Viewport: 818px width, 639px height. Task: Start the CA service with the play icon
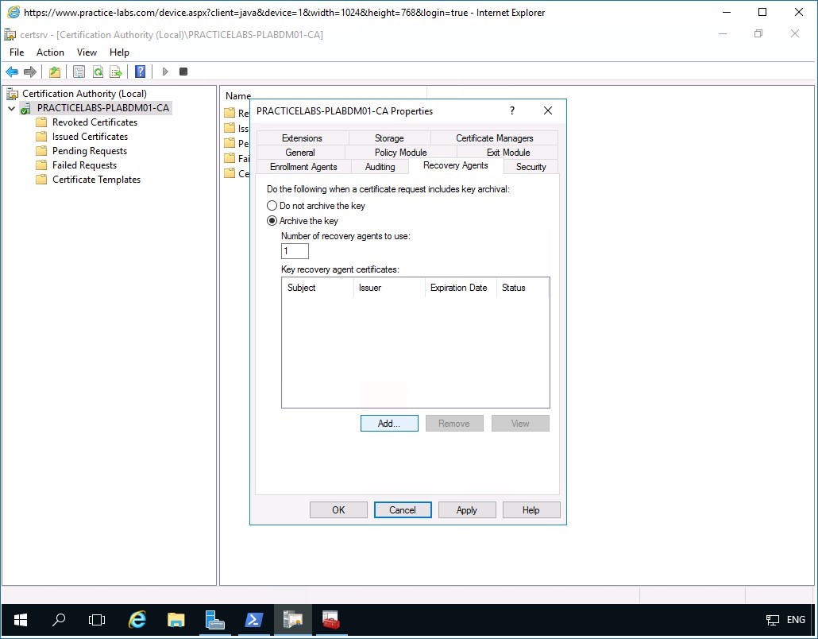coord(165,72)
